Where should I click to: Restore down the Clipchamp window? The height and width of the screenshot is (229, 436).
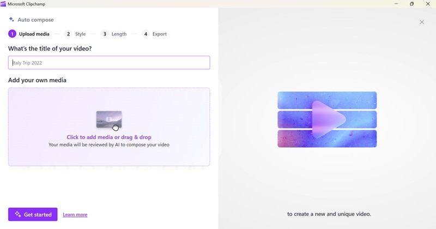pos(412,4)
